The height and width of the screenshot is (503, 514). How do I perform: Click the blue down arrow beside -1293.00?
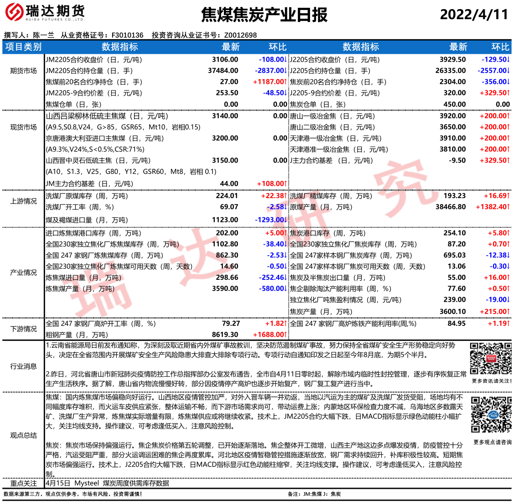coord(286,220)
